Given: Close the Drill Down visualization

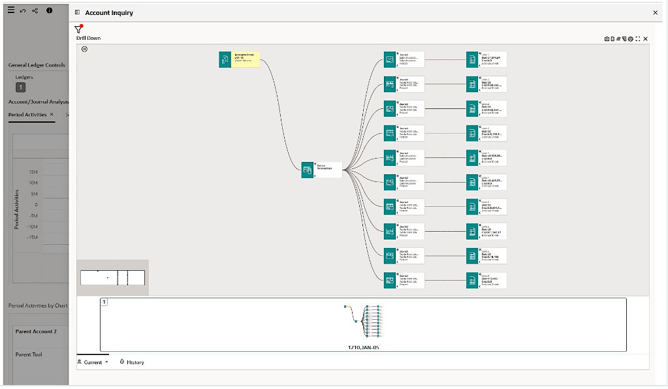Looking at the screenshot, I should 645,39.
